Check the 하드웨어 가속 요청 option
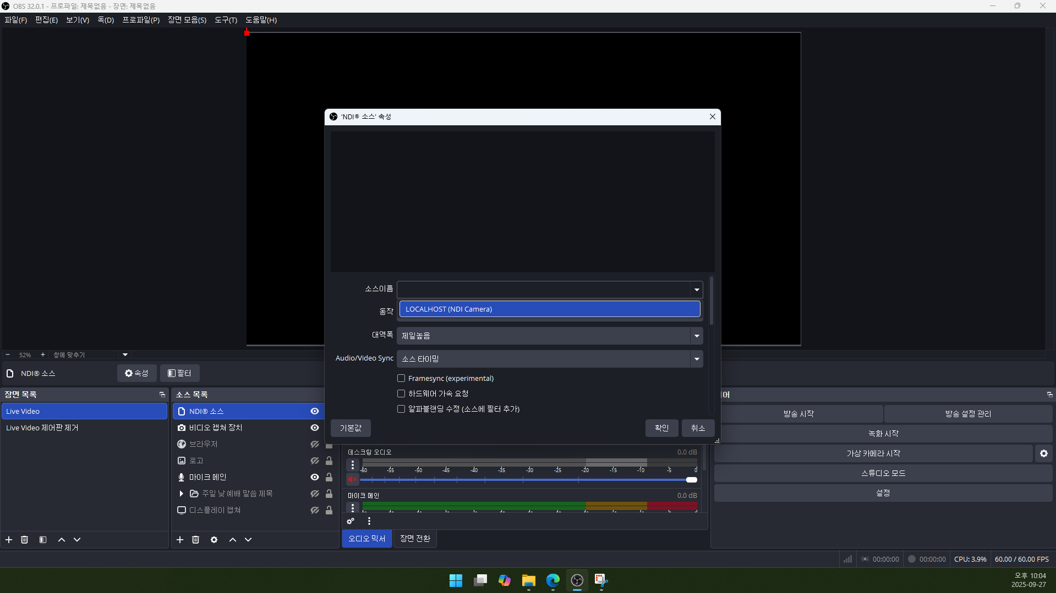This screenshot has height=593, width=1056. click(401, 394)
